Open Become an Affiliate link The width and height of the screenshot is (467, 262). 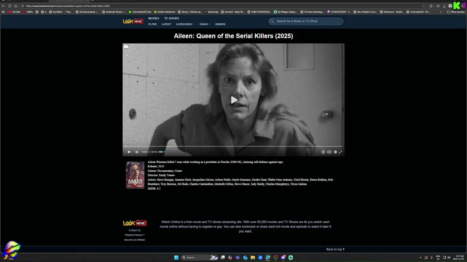point(135,240)
